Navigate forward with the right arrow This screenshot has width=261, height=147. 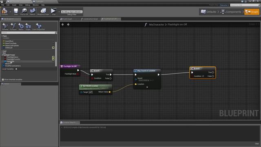(68, 24)
